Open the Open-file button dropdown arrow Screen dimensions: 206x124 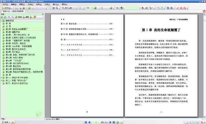pyautogui.click(x=13, y=8)
